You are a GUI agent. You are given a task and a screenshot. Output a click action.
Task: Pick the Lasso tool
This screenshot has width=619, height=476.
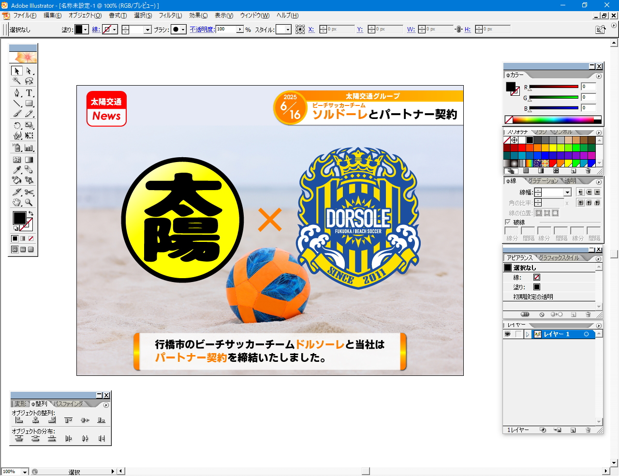(x=29, y=81)
